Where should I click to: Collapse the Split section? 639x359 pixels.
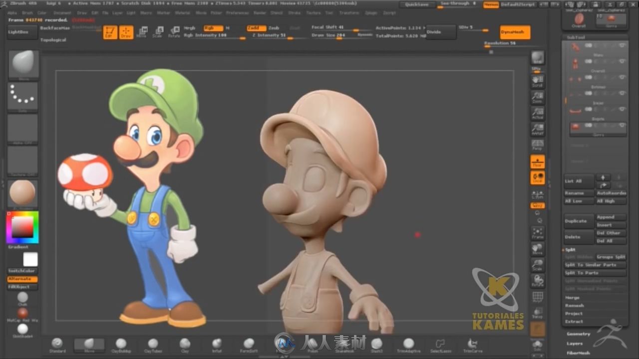(x=570, y=249)
